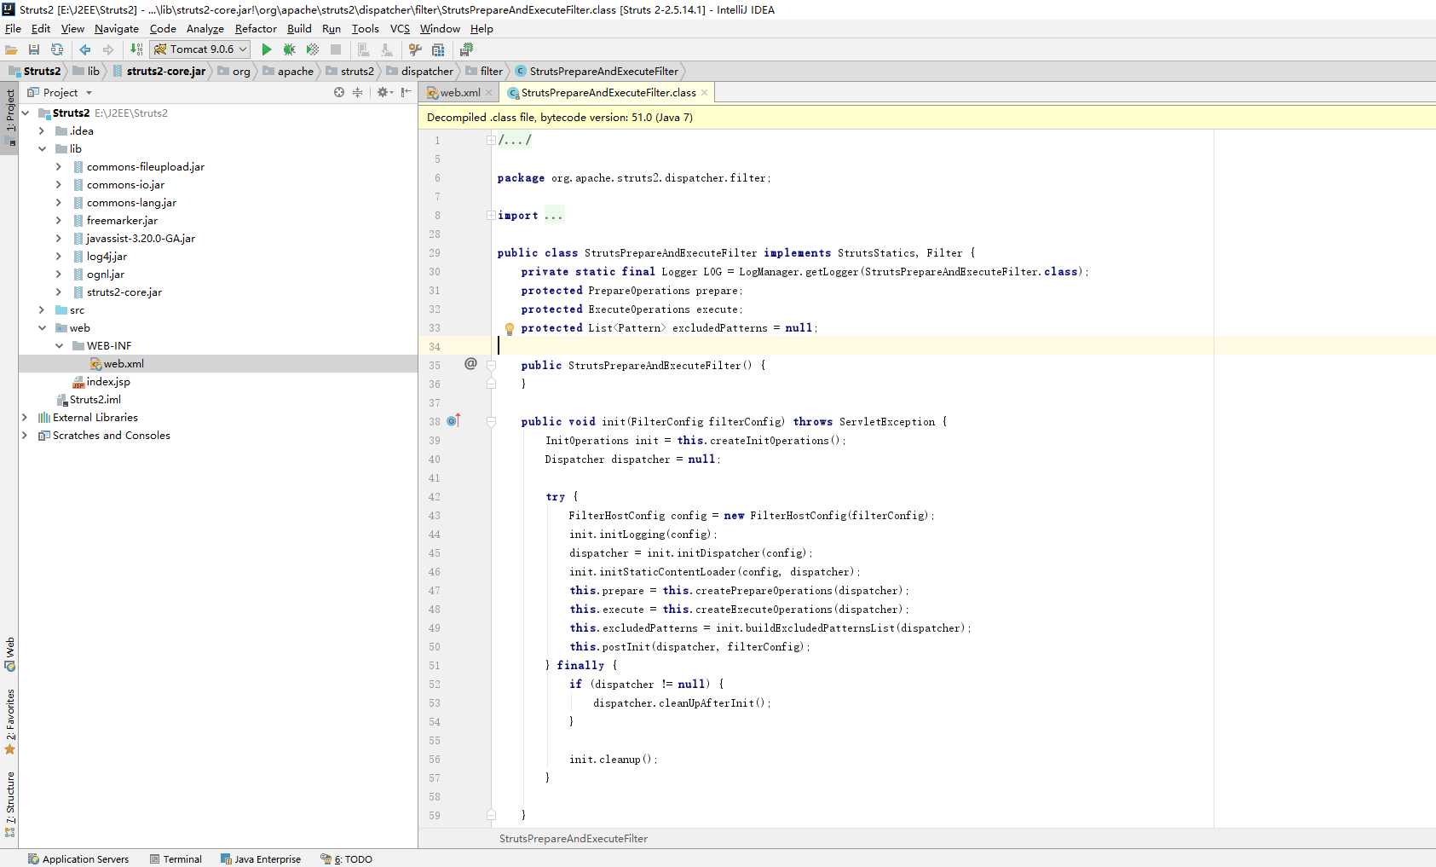The image size is (1436, 867).
Task: Expand the src folder
Action: [x=42, y=309]
